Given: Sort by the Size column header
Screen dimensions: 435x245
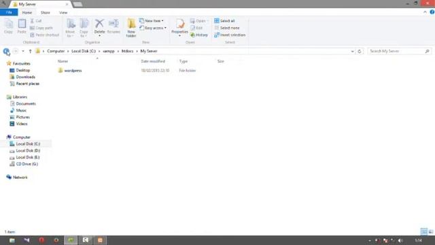Looking at the screenshot, I should (220, 61).
